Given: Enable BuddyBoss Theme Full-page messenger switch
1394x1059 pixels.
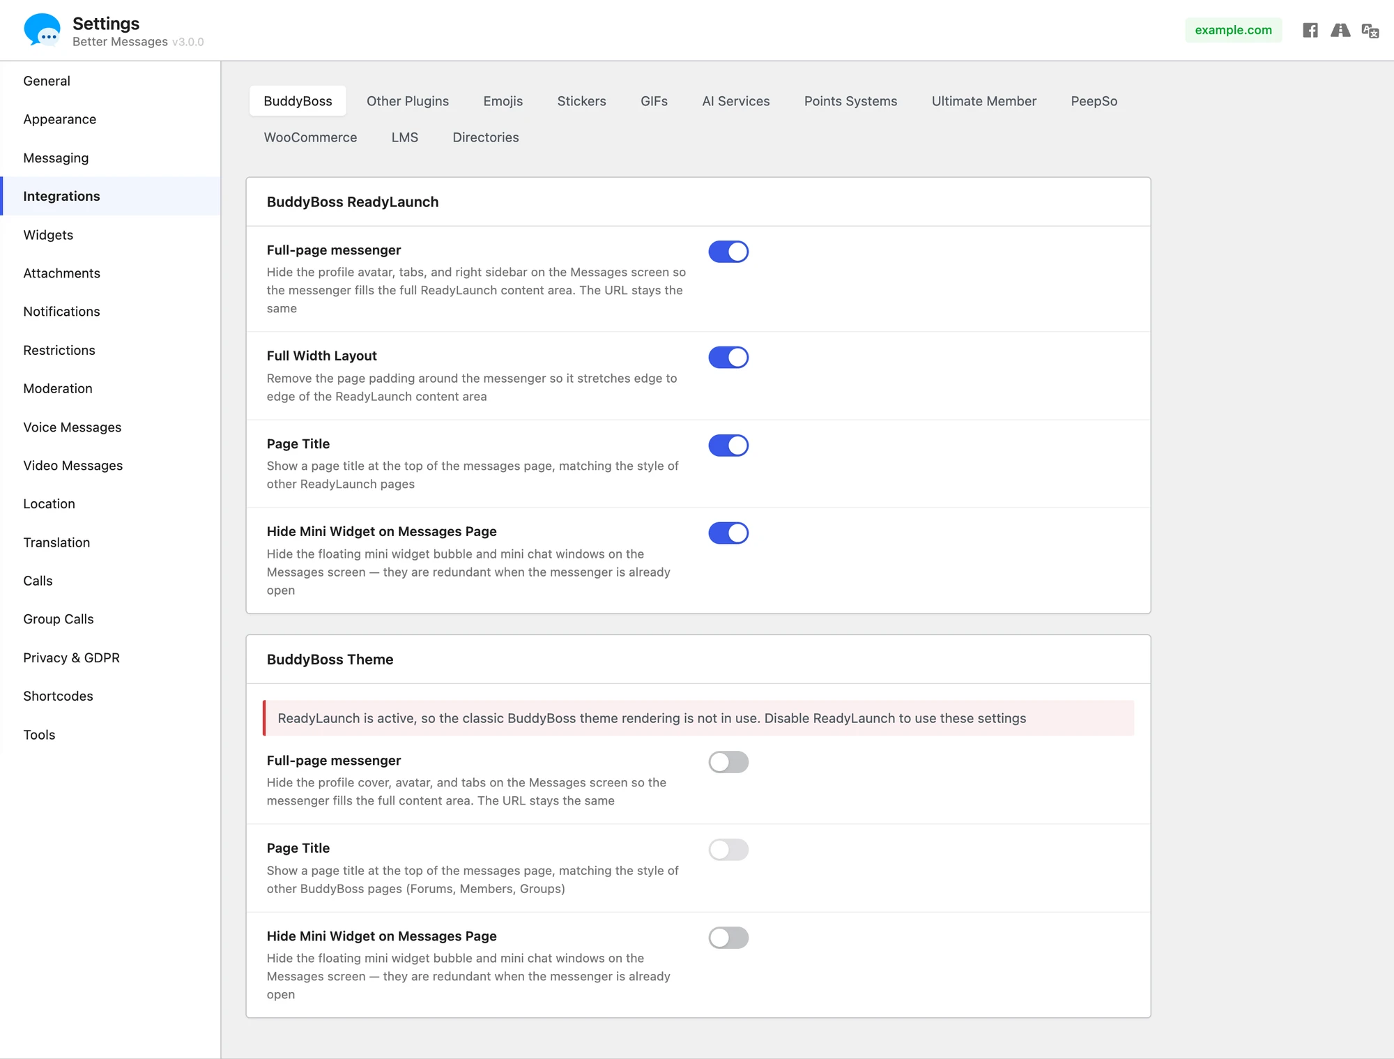Looking at the screenshot, I should click(728, 762).
